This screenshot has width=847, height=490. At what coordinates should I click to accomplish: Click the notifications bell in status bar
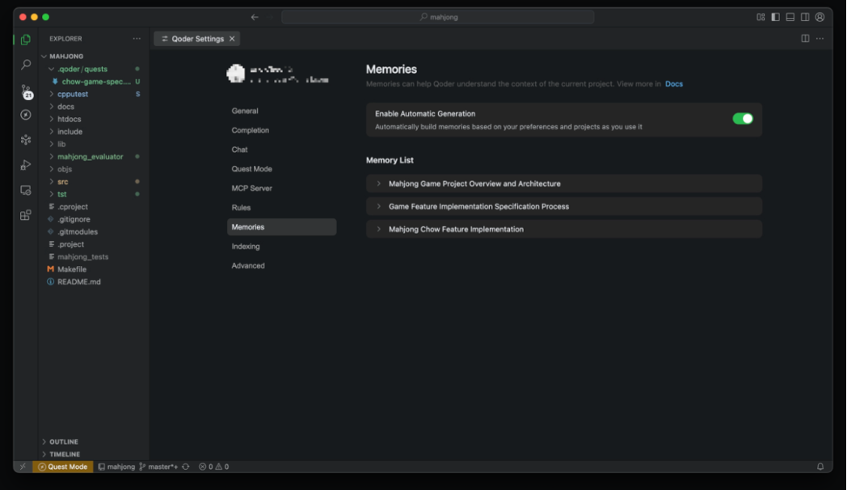[820, 467]
